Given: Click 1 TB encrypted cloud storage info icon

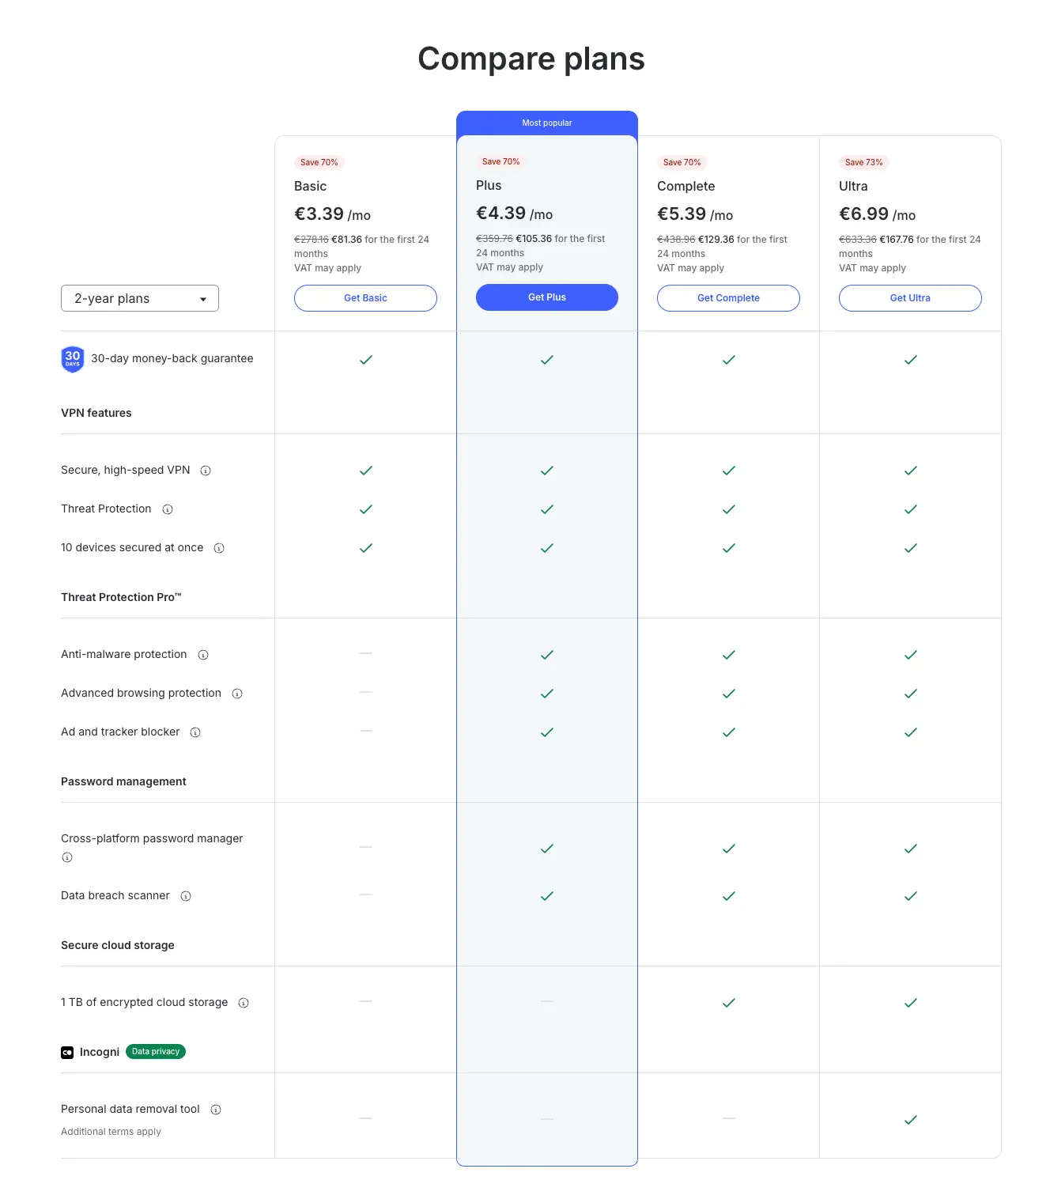Looking at the screenshot, I should pos(244,1003).
